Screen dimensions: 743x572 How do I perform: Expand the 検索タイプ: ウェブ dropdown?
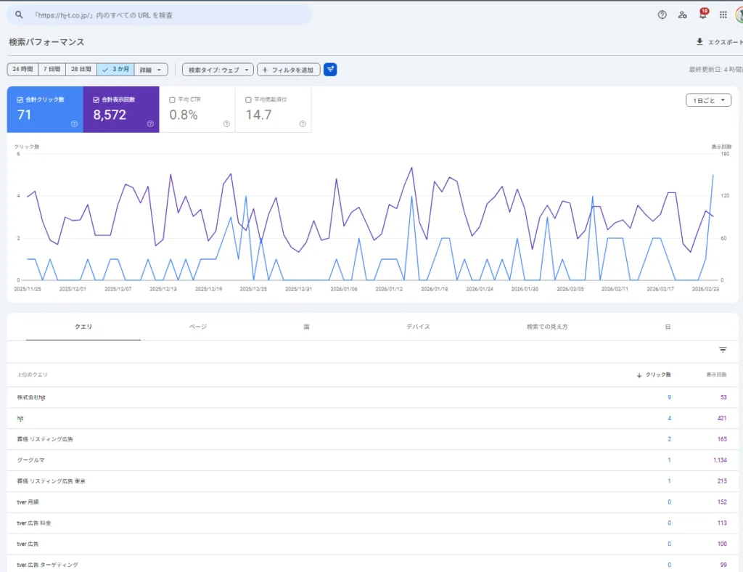click(x=218, y=70)
